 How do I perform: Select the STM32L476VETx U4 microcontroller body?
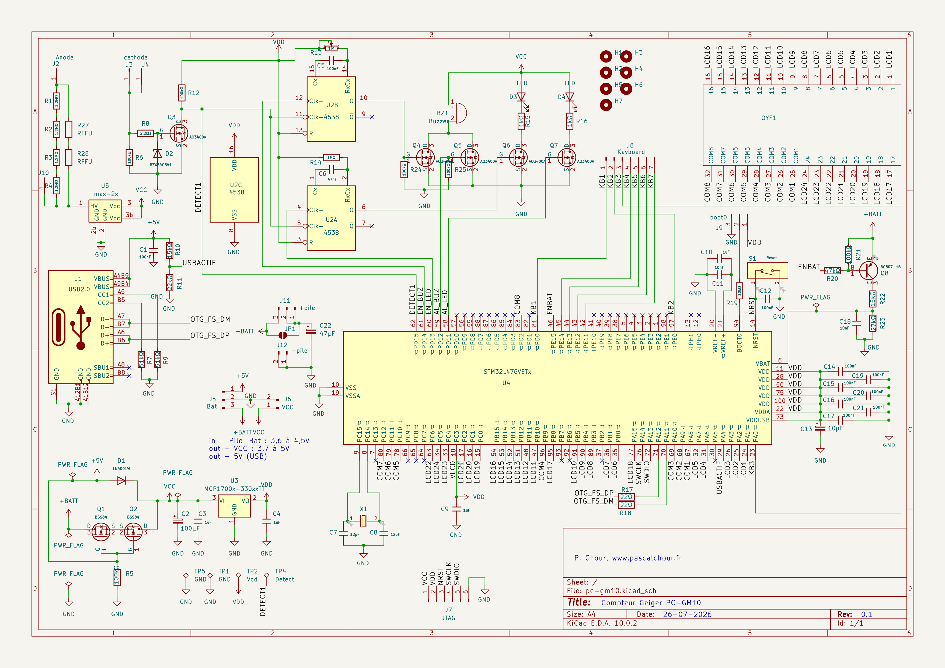click(x=557, y=388)
